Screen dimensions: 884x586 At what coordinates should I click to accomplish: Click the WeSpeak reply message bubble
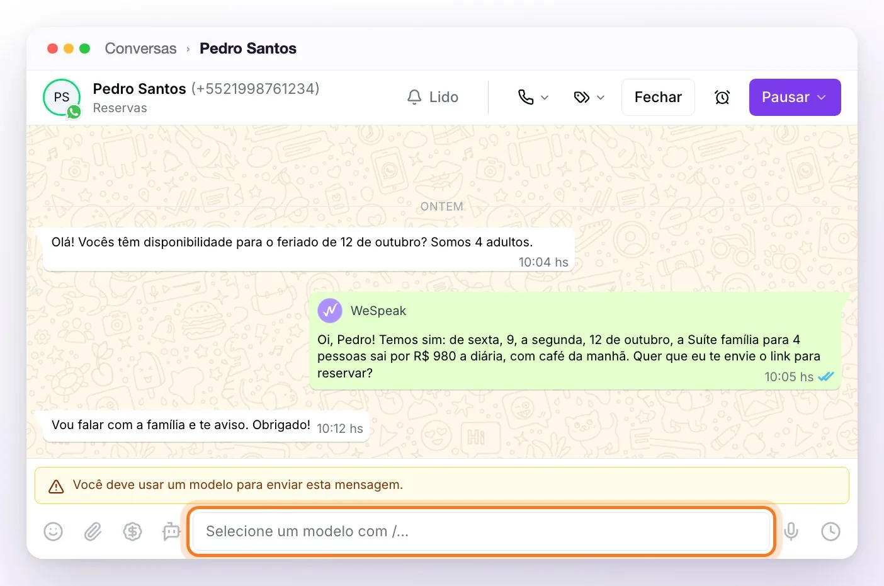[575, 341]
